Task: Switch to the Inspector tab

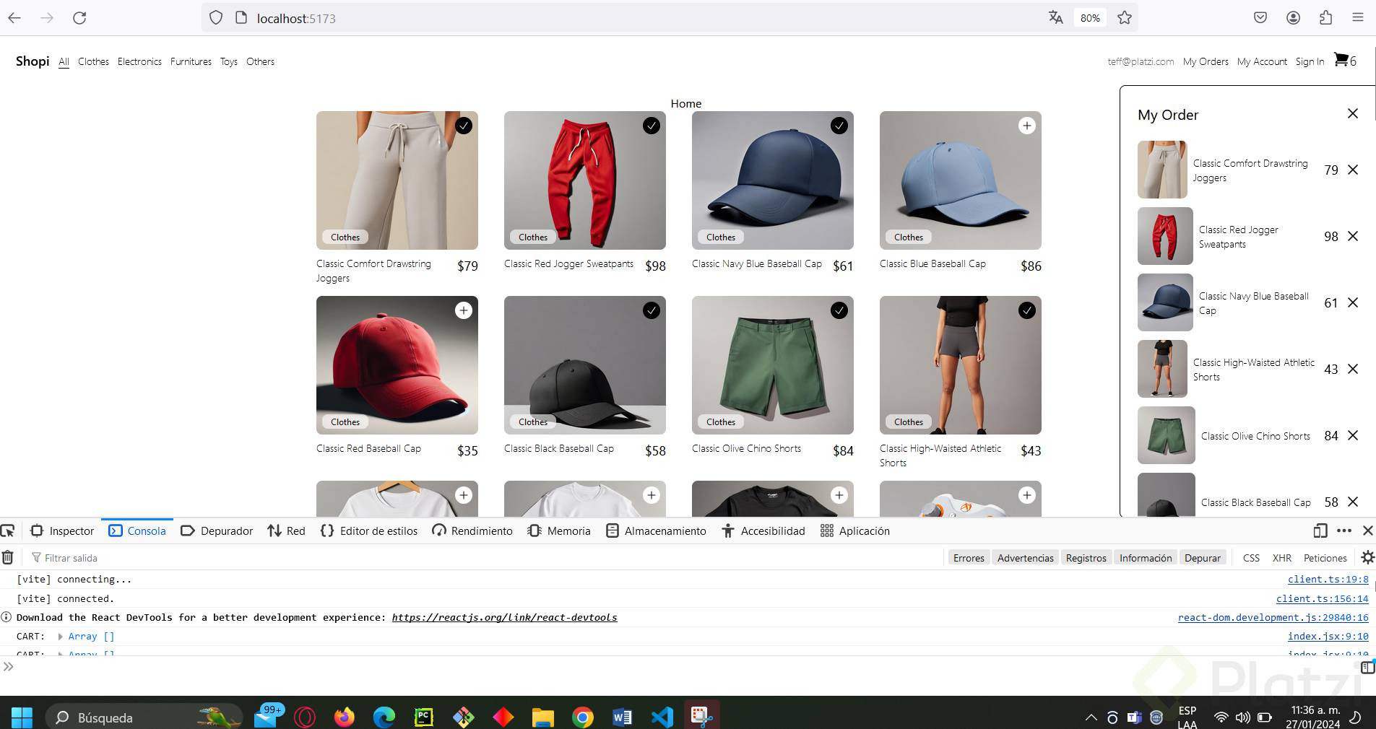Action: [x=63, y=531]
